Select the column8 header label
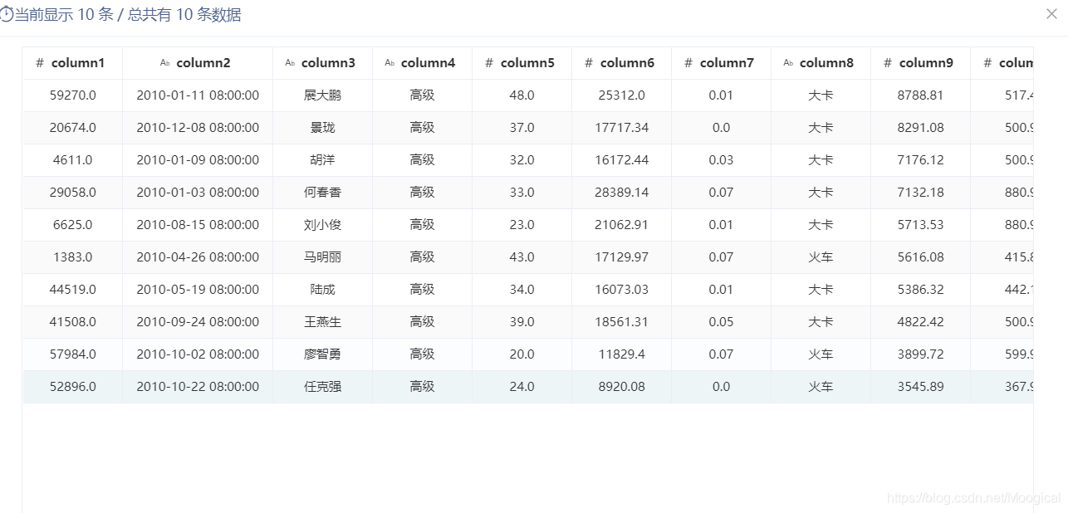 click(826, 63)
